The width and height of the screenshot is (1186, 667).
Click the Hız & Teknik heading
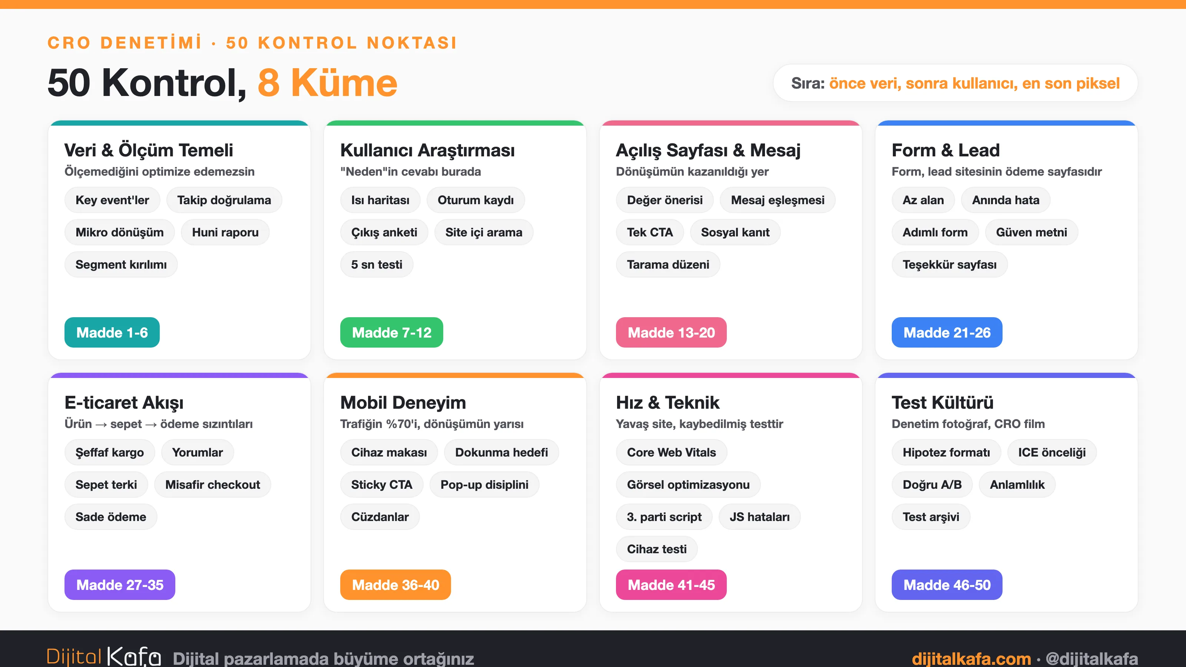click(x=667, y=402)
